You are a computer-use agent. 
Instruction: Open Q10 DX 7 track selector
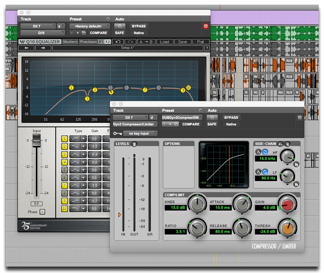pos(38,26)
